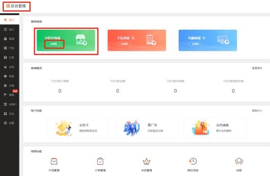The width and height of the screenshot is (270, 176).
Task: Open the 拼团 group-buy icon
Action: point(239,161)
